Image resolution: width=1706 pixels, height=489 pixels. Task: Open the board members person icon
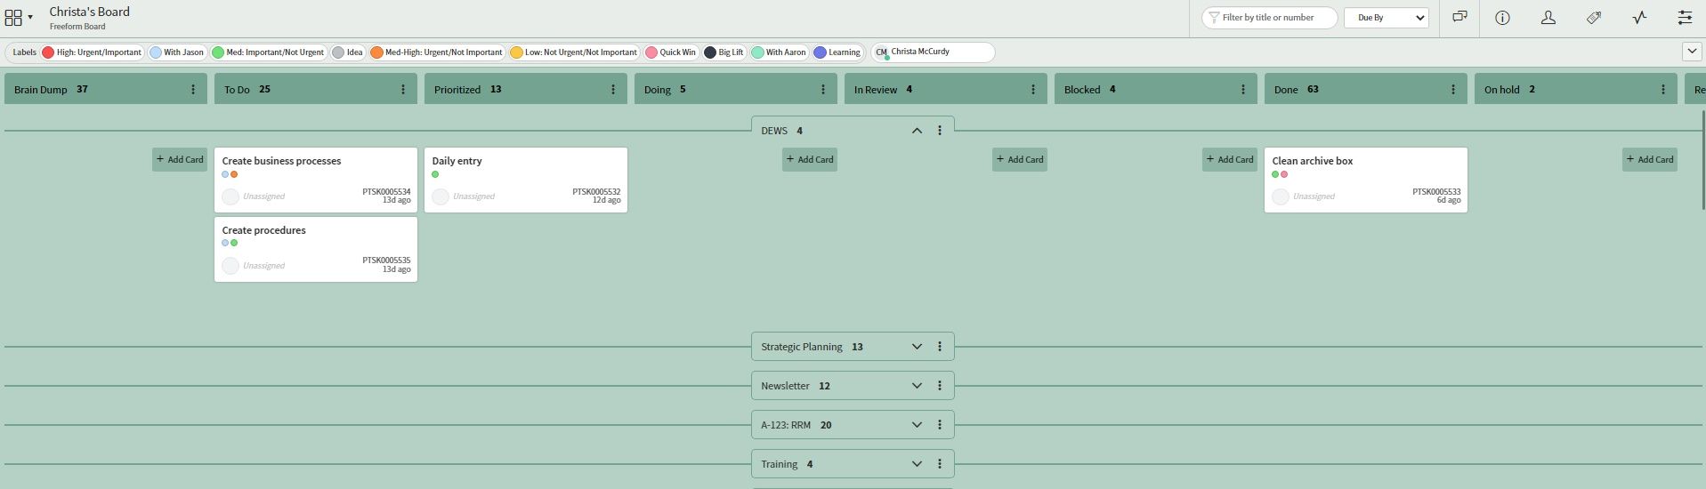coord(1548,18)
